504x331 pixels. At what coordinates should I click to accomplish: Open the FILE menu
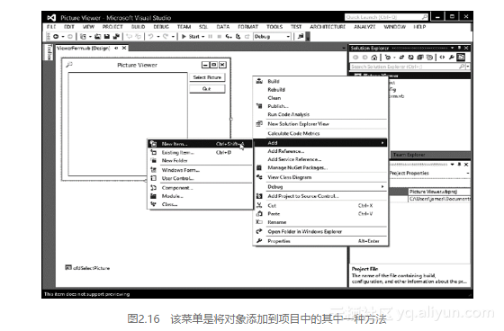click(51, 27)
